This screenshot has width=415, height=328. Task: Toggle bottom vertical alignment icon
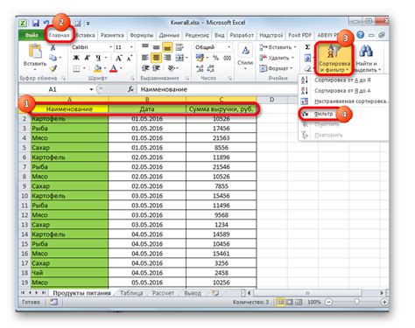(167, 47)
